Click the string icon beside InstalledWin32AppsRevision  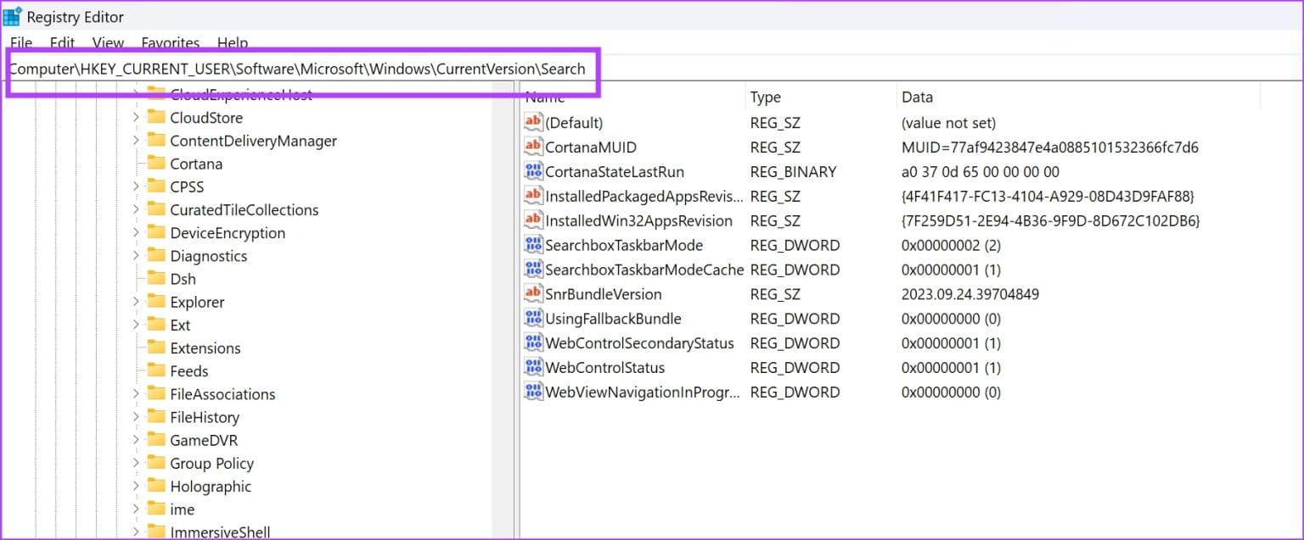(533, 220)
